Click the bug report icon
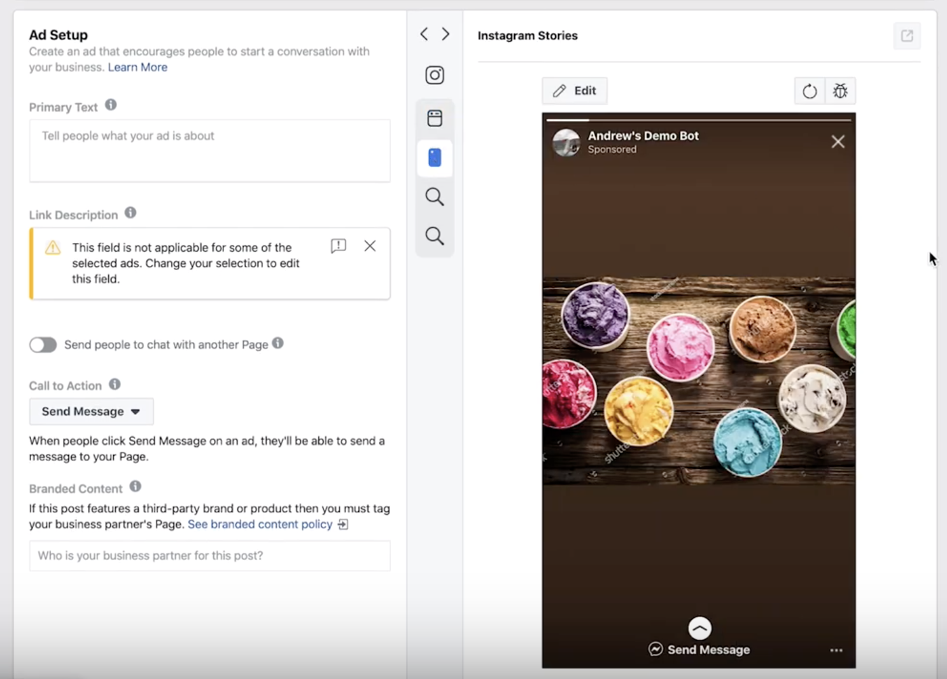 [x=840, y=91]
